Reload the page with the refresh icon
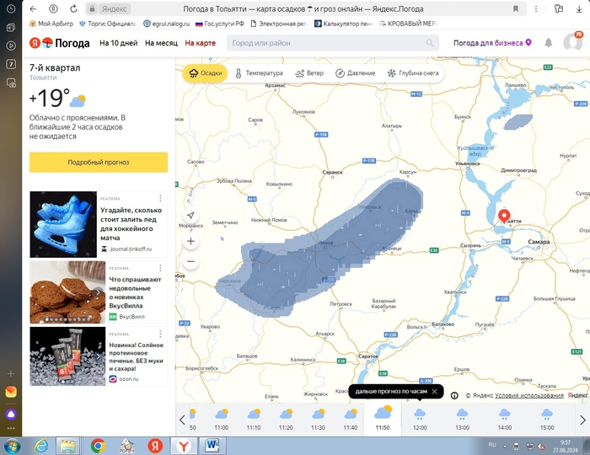This screenshot has height=455, width=590. pos(74,8)
